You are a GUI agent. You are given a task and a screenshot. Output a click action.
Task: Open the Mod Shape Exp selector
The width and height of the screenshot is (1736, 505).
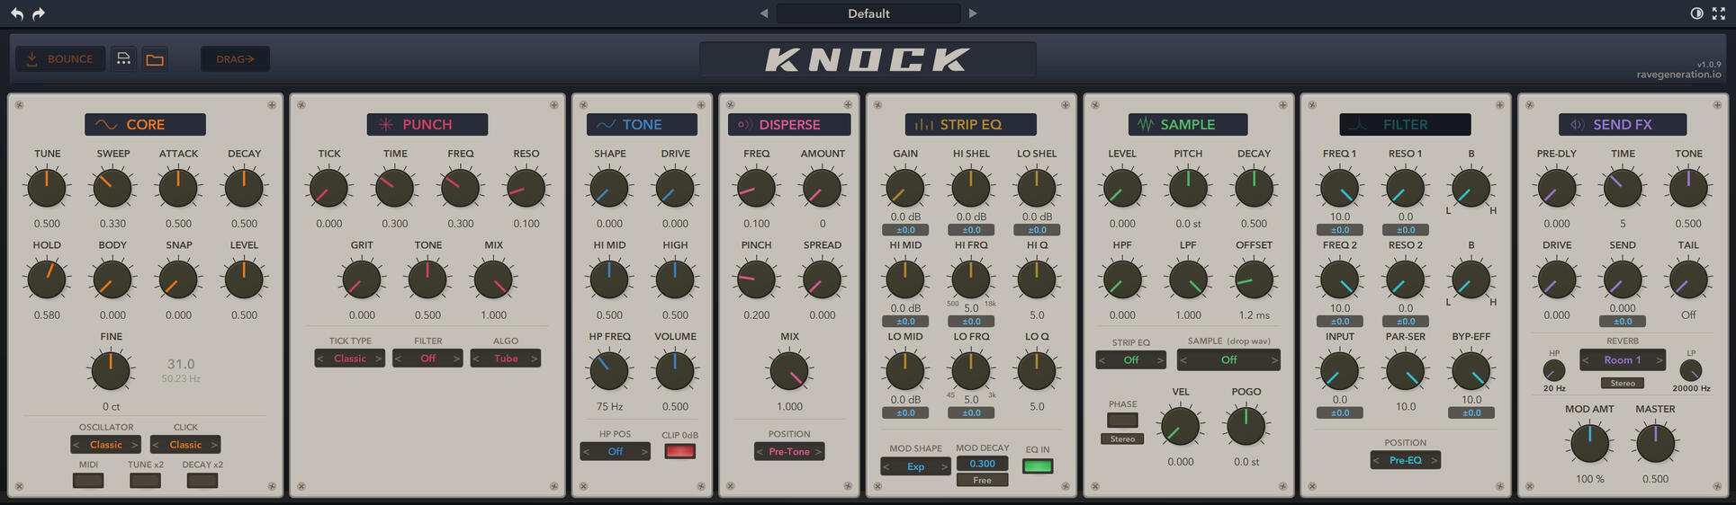(915, 466)
